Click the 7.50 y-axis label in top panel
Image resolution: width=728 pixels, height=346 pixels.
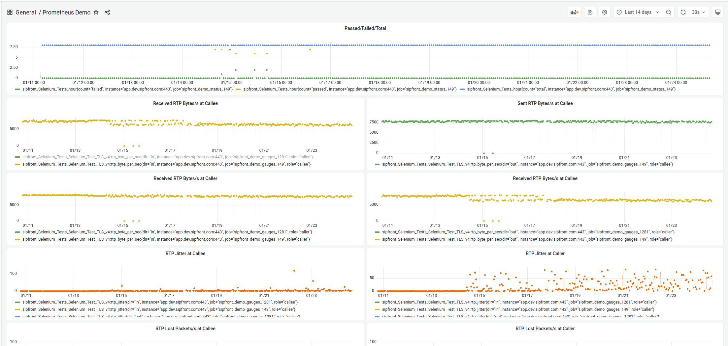(14, 47)
